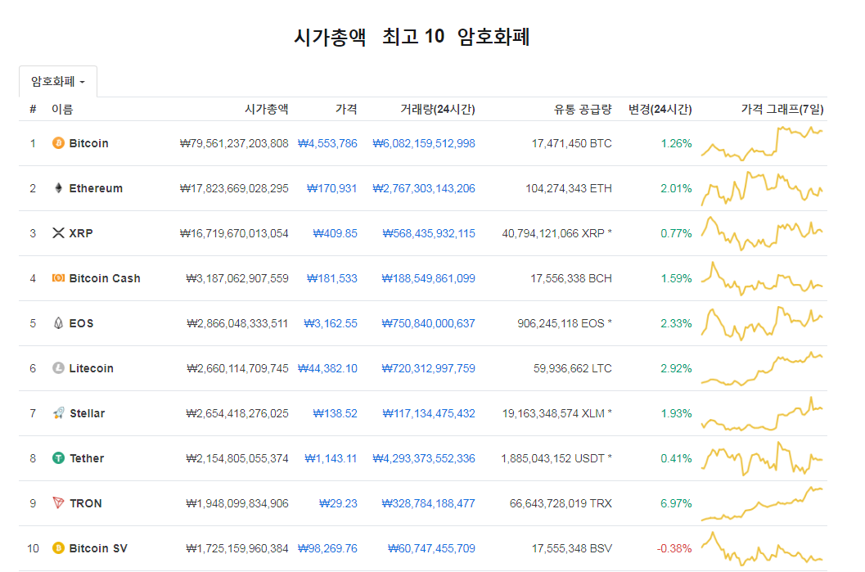
Task: Click the EOS logo icon
Action: 58,323
